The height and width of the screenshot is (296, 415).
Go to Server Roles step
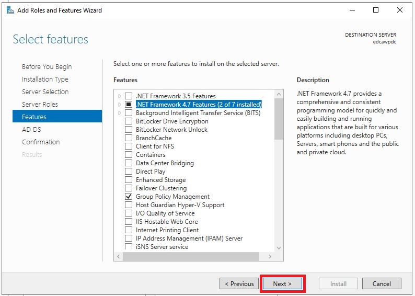40,104
